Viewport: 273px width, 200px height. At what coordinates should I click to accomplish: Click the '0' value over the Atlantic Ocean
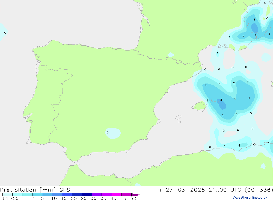(x=5, y=32)
